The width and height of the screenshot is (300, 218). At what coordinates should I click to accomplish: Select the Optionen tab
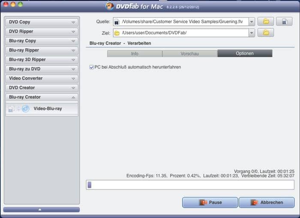pos(245,53)
